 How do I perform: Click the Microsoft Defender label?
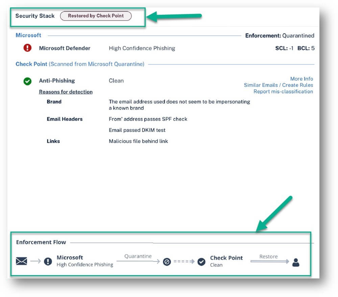pyautogui.click(x=65, y=48)
